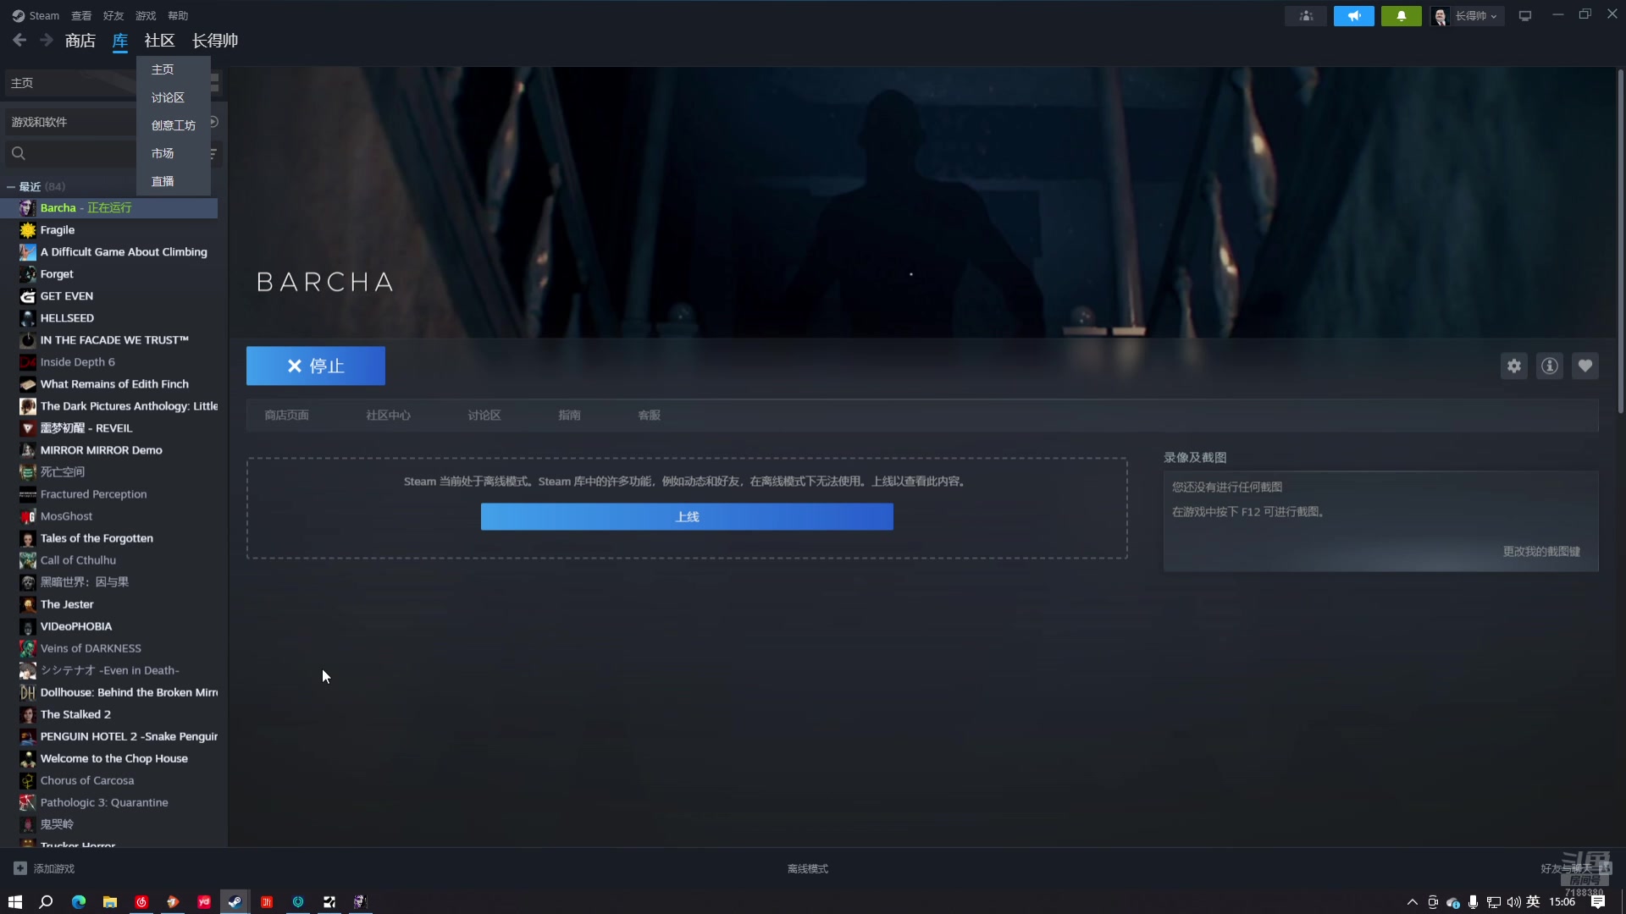Collapse the 最近 games category
Viewport: 1626px width, 914px height.
[x=11, y=186]
